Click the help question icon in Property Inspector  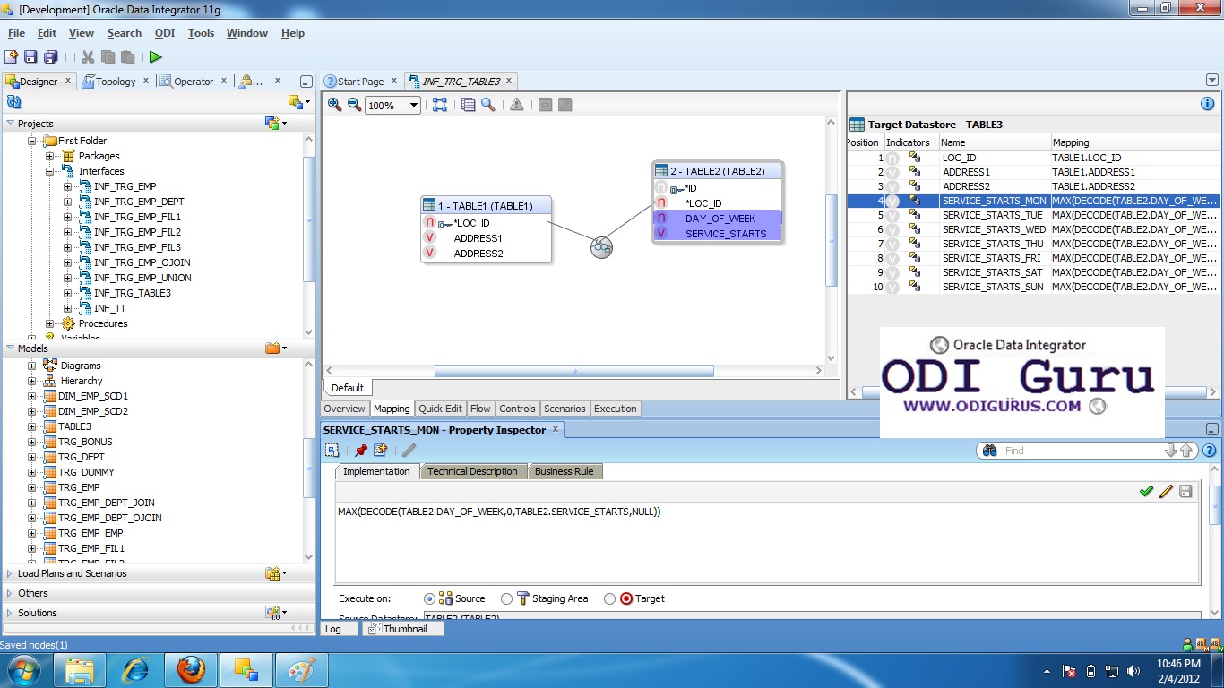click(1209, 451)
